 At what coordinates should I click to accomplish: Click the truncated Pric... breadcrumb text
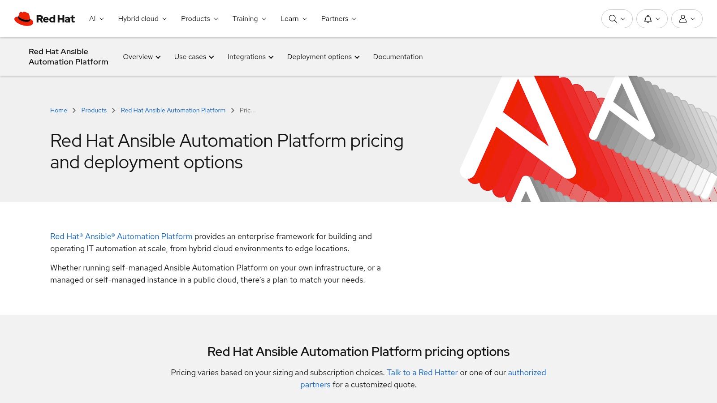(247, 110)
